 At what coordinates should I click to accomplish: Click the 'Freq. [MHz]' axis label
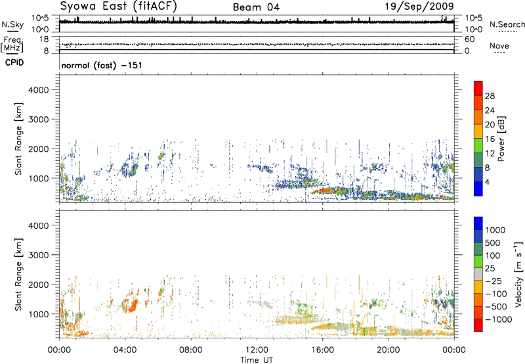12,44
